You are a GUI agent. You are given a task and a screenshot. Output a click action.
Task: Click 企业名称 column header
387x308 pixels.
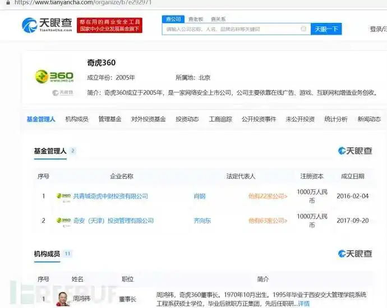click(122, 176)
